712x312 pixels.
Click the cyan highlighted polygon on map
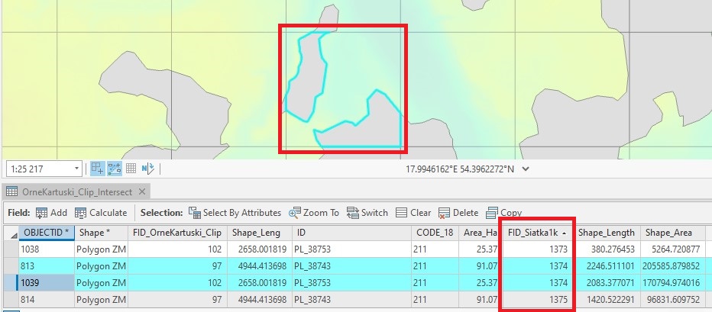tap(306, 76)
